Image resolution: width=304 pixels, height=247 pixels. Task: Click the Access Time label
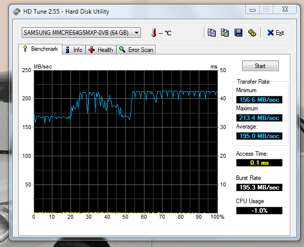(252, 154)
